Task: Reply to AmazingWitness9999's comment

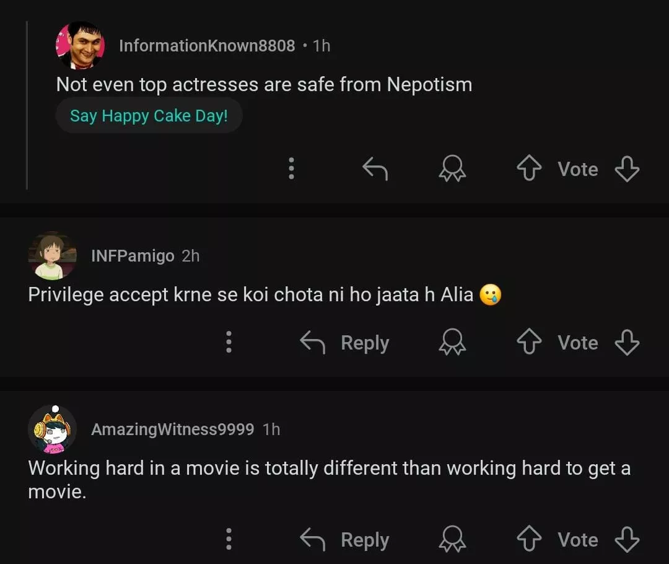Action: [x=344, y=540]
